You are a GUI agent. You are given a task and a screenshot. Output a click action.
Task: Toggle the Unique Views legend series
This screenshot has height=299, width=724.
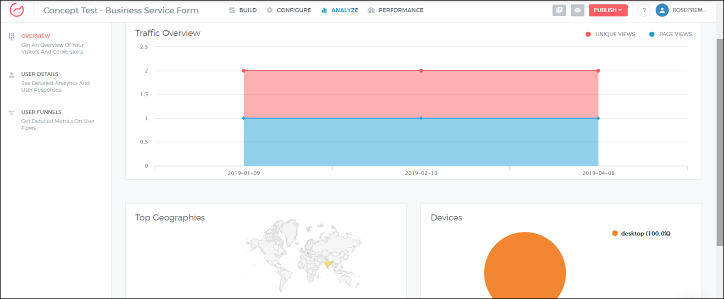[610, 34]
